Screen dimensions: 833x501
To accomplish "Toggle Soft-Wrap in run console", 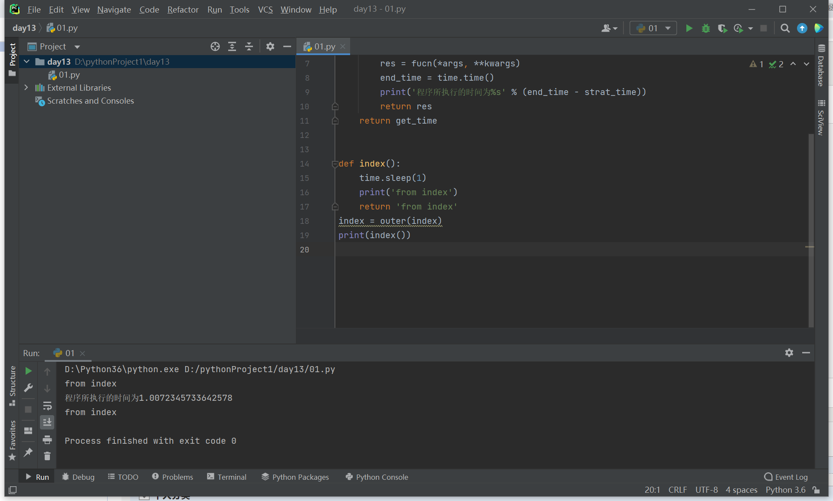I will 47,406.
